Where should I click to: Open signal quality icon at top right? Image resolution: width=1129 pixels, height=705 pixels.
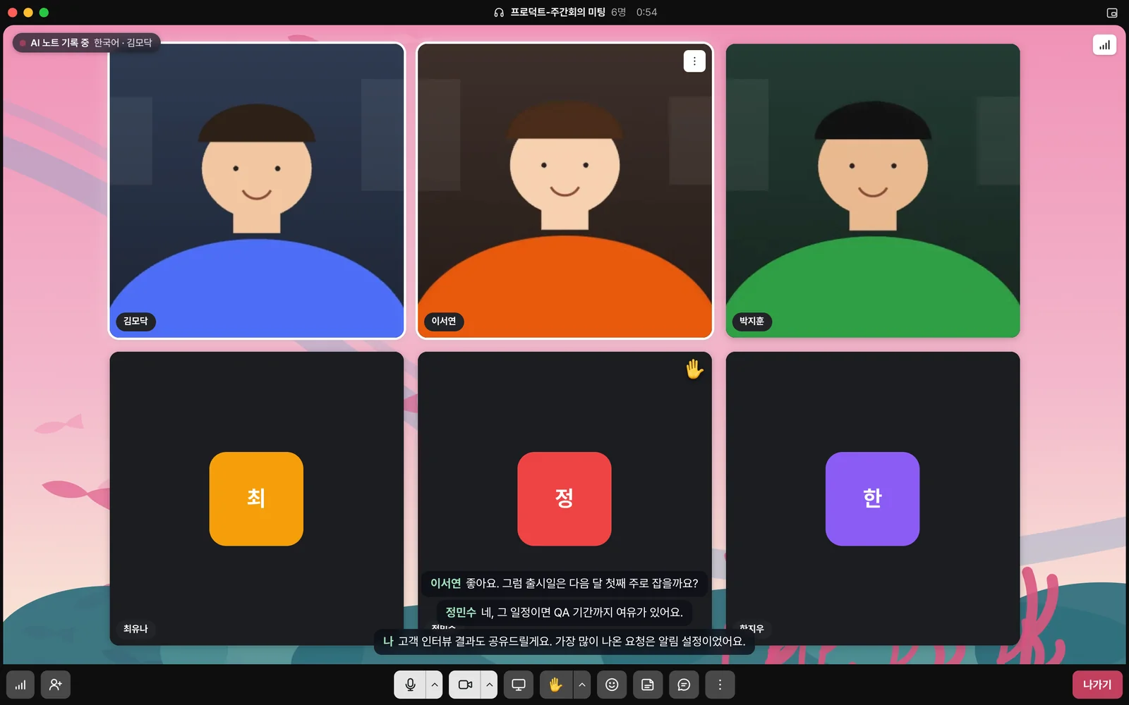(1104, 45)
